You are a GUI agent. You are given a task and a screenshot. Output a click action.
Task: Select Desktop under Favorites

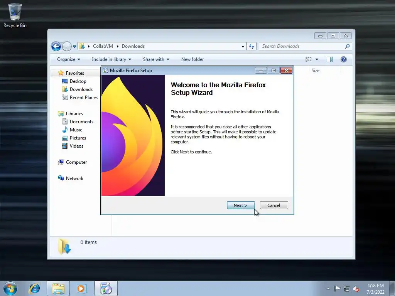click(x=78, y=81)
